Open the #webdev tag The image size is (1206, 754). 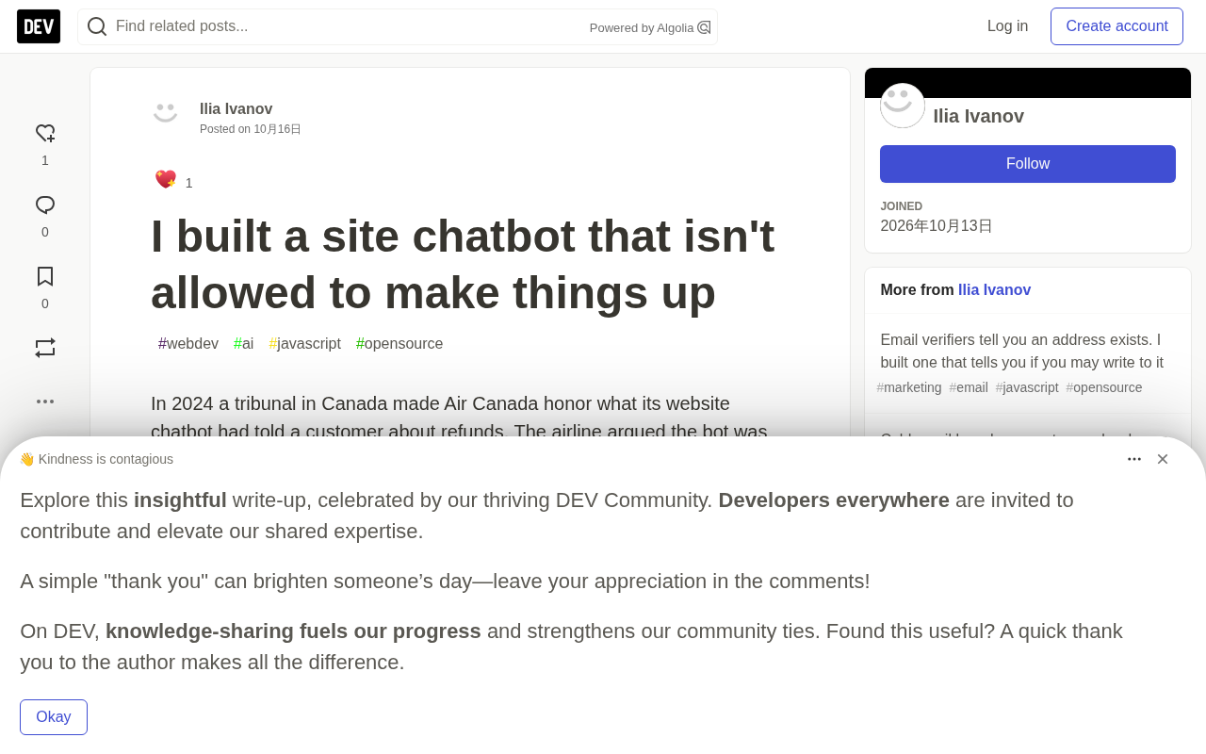pyautogui.click(x=188, y=344)
